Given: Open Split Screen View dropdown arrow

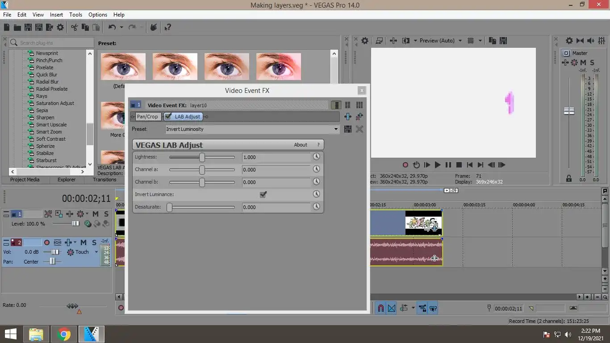Looking at the screenshot, I should tap(415, 41).
